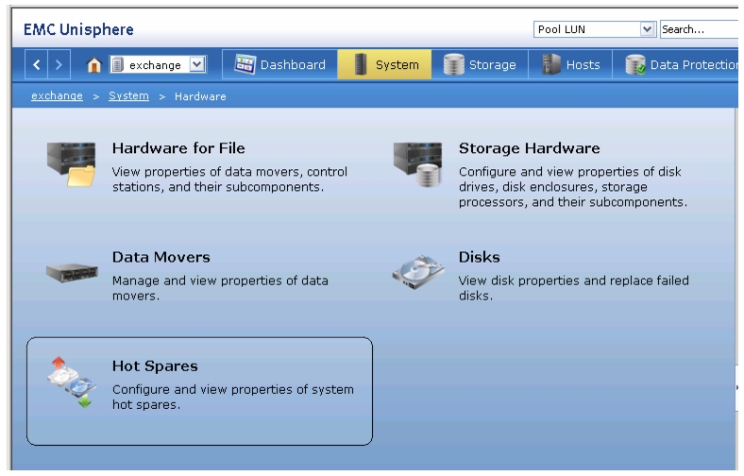744x476 pixels.
Task: Click the EMC Unisphere title
Action: [78, 29]
